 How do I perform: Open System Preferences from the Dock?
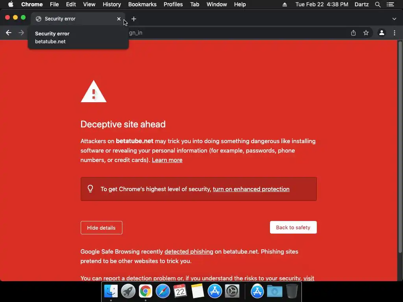click(x=232, y=291)
